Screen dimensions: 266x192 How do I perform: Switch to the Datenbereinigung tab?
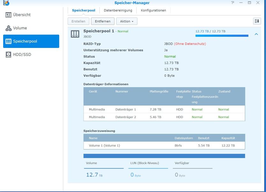tap(118, 10)
